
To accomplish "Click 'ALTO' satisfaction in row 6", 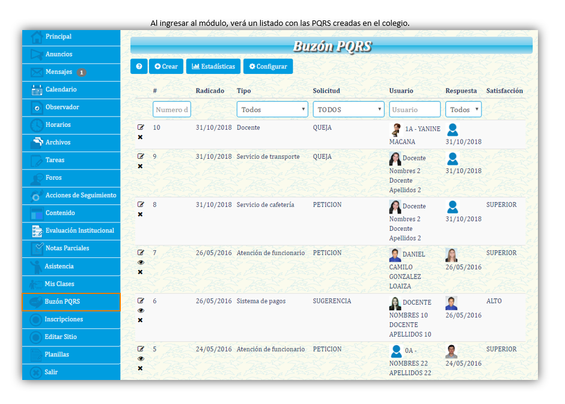I will 494,301.
